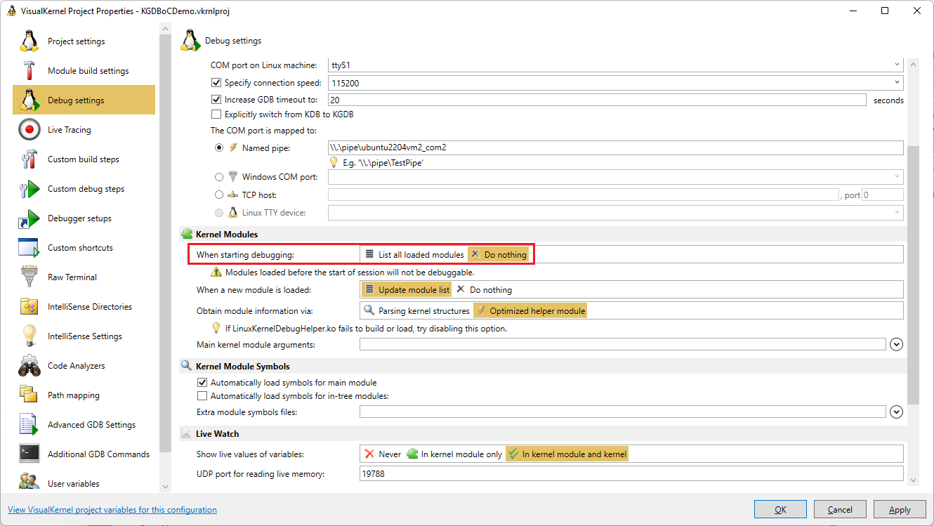
Task: Click the sidebar scroll down arrow
Action: click(166, 486)
